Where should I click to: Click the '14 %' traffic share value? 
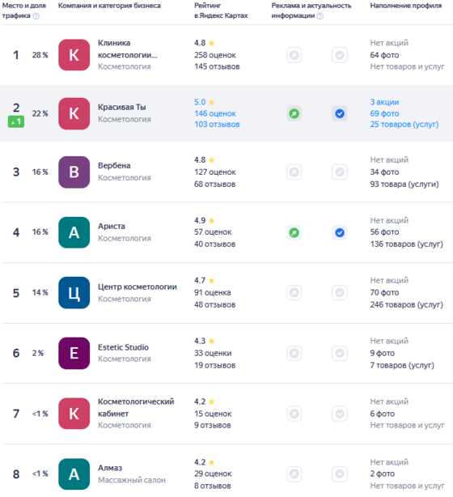pos(40,292)
